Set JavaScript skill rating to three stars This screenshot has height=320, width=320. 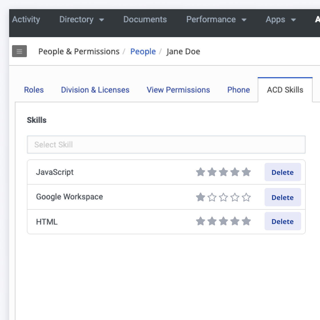click(223, 172)
